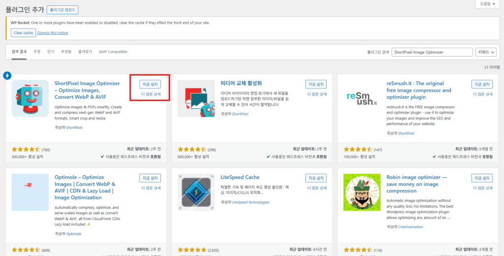Switch to the 추천 tab
Image resolution: width=504 pixels, height=256 pixels.
pos(37,52)
